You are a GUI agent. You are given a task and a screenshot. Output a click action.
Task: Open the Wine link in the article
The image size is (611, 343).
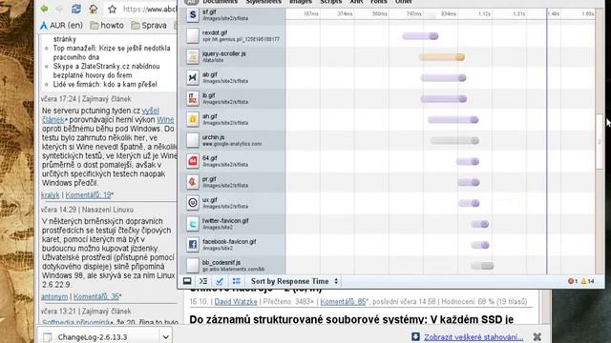pos(165,120)
